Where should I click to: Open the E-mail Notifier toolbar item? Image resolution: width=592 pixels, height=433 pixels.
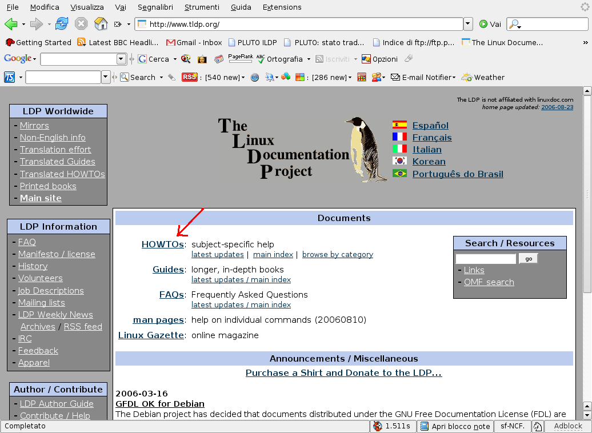(423, 77)
